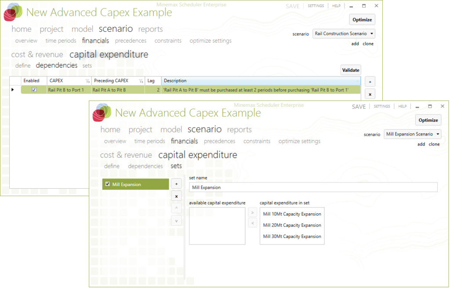Open the dependencies subtab in front window

[x=145, y=166]
